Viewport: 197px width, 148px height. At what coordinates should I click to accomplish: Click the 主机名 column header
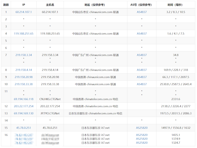(x=50, y=5)
